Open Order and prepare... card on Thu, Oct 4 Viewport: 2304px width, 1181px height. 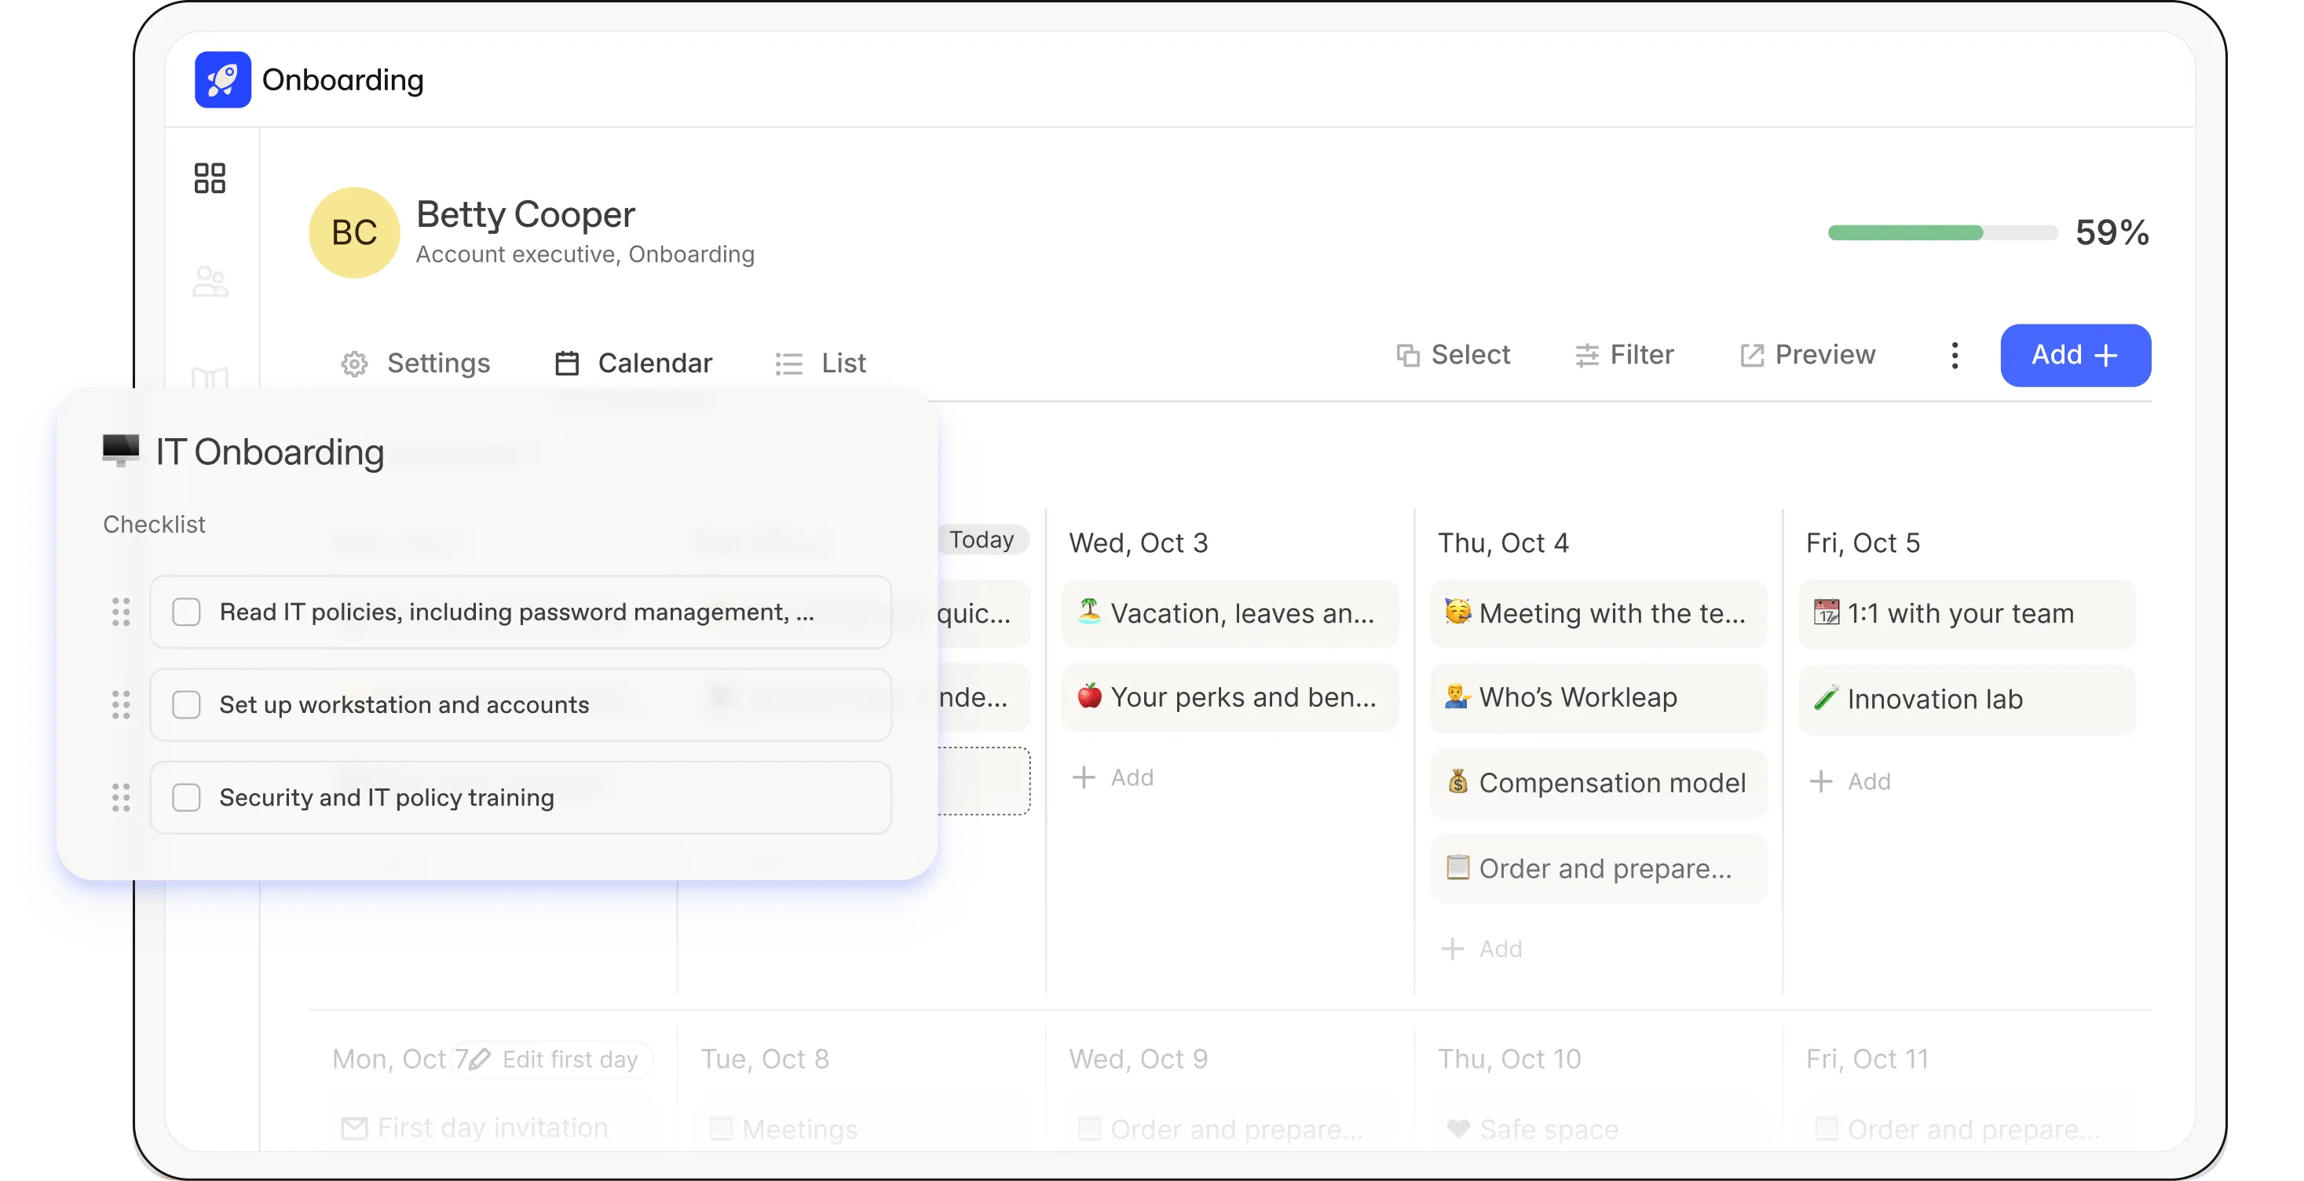click(x=1598, y=868)
